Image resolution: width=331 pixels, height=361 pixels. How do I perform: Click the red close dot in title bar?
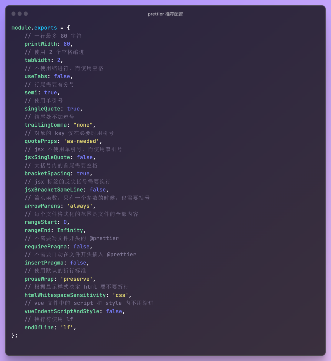(14, 14)
